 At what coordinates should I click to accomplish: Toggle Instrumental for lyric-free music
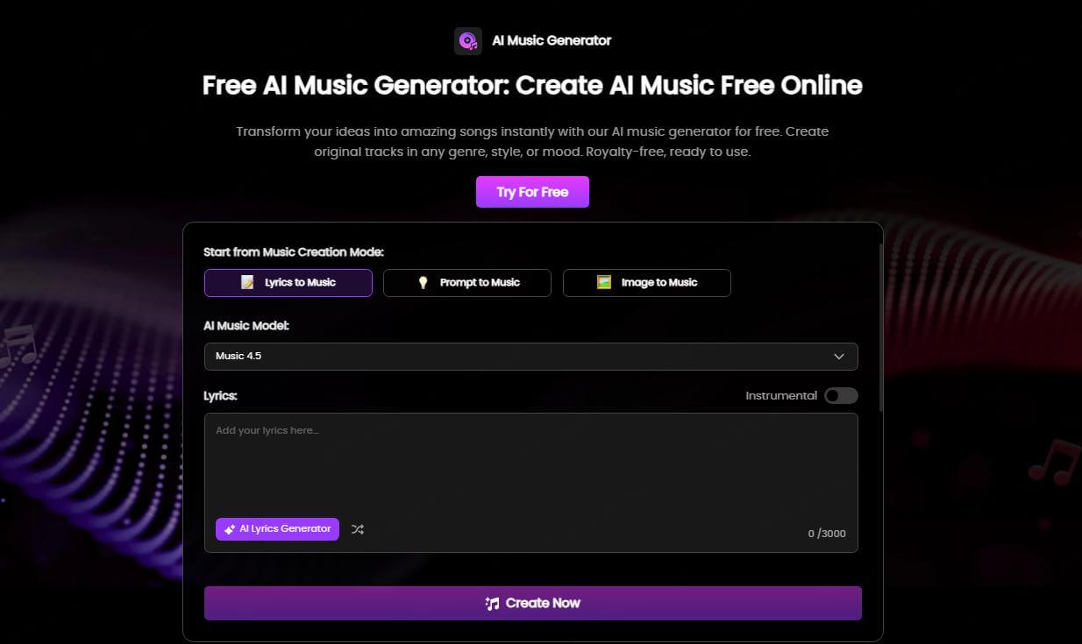839,395
